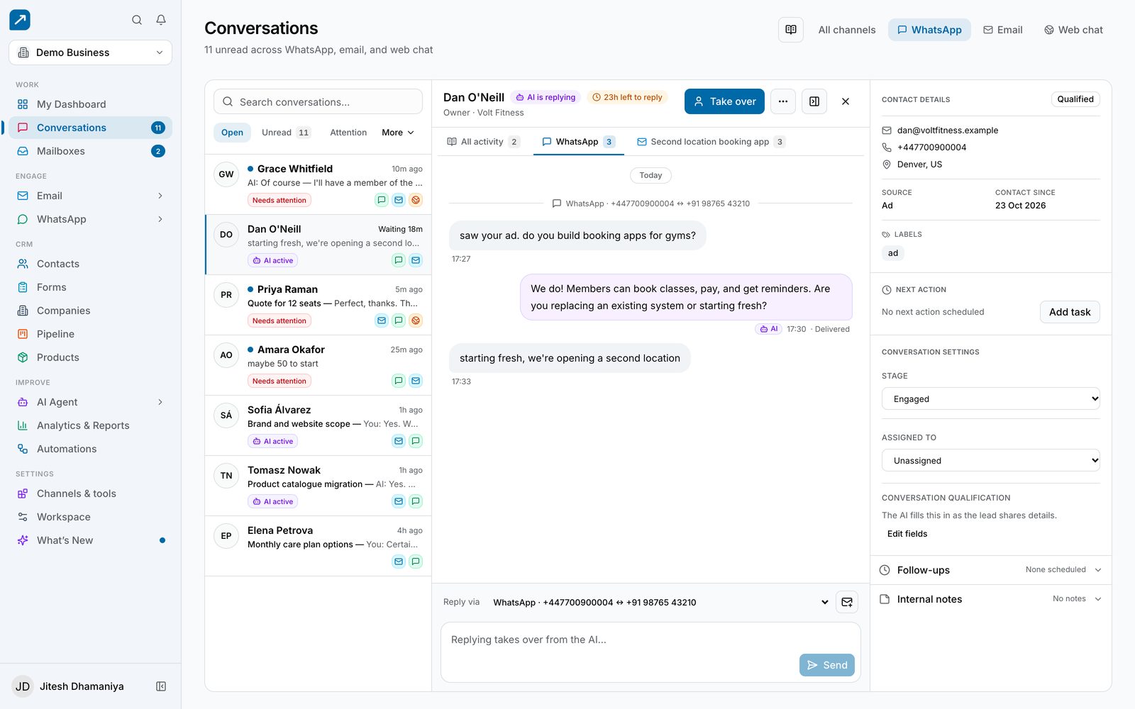
Task: Open the Reply via channel selector
Action: (660, 603)
